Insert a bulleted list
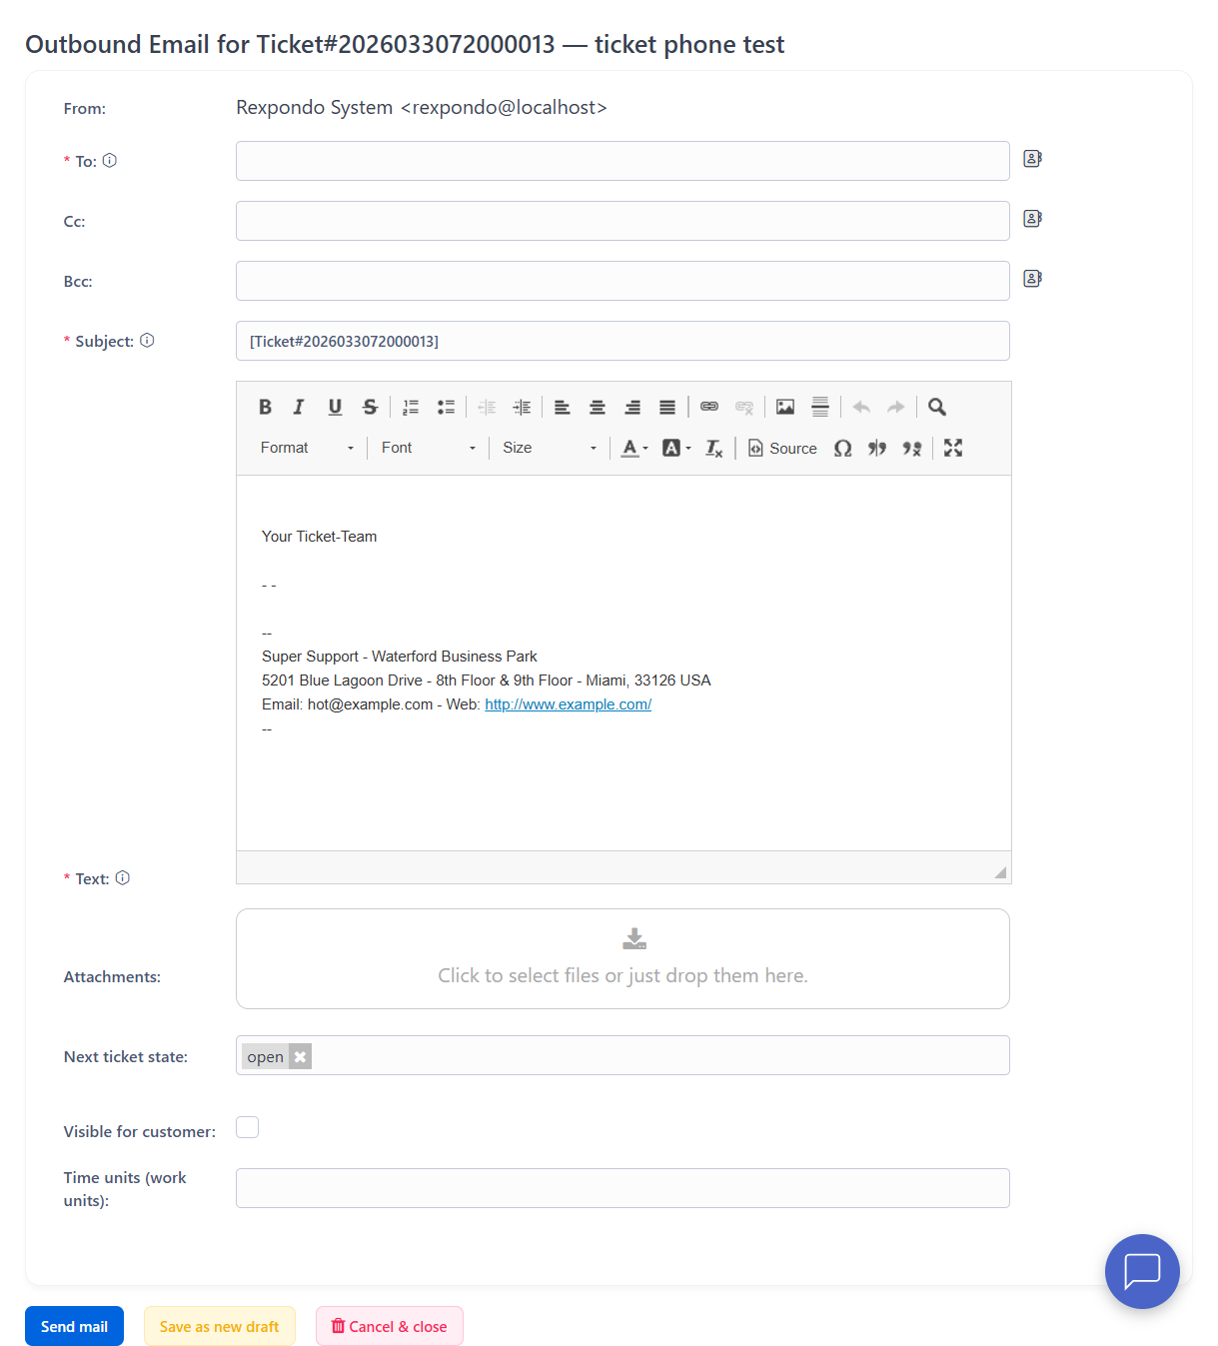The width and height of the screenshot is (1218, 1346). pyautogui.click(x=446, y=407)
